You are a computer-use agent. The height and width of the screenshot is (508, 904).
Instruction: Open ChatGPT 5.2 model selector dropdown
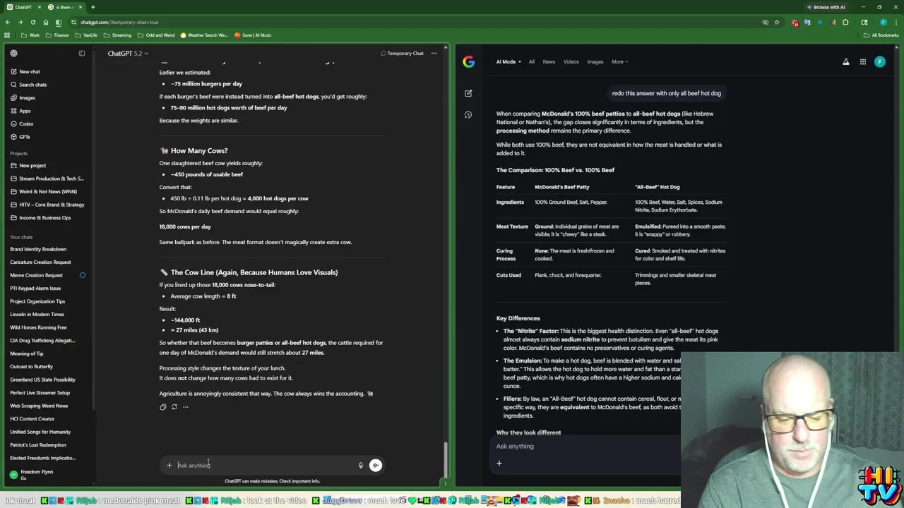click(127, 54)
